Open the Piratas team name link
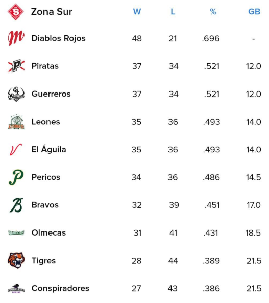269x303 pixels. (x=45, y=66)
